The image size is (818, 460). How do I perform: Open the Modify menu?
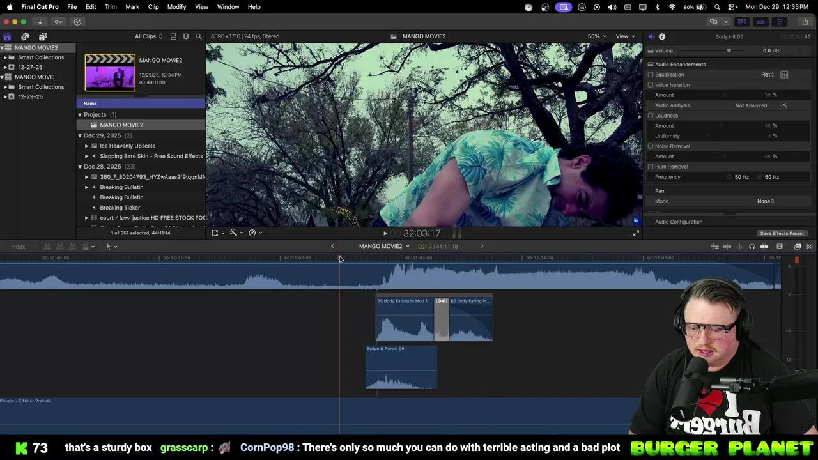coord(176,6)
